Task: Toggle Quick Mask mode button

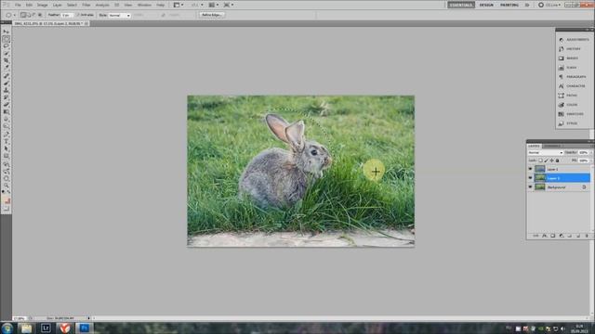Action: [7, 208]
